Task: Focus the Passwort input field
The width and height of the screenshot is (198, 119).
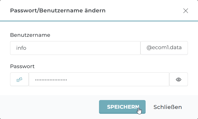Action: (x=99, y=79)
